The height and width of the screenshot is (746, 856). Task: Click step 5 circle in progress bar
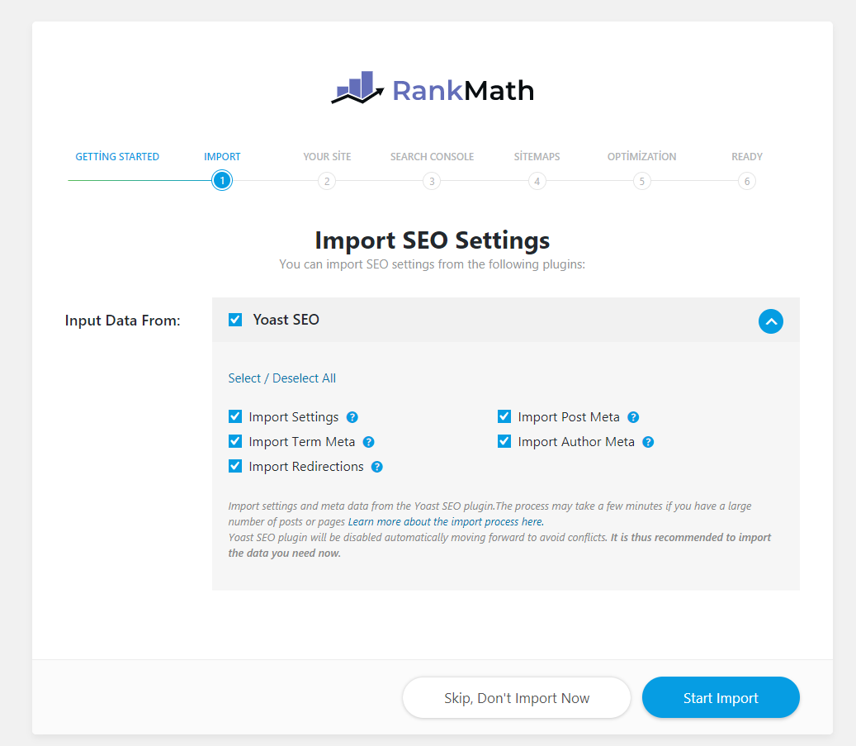point(642,181)
